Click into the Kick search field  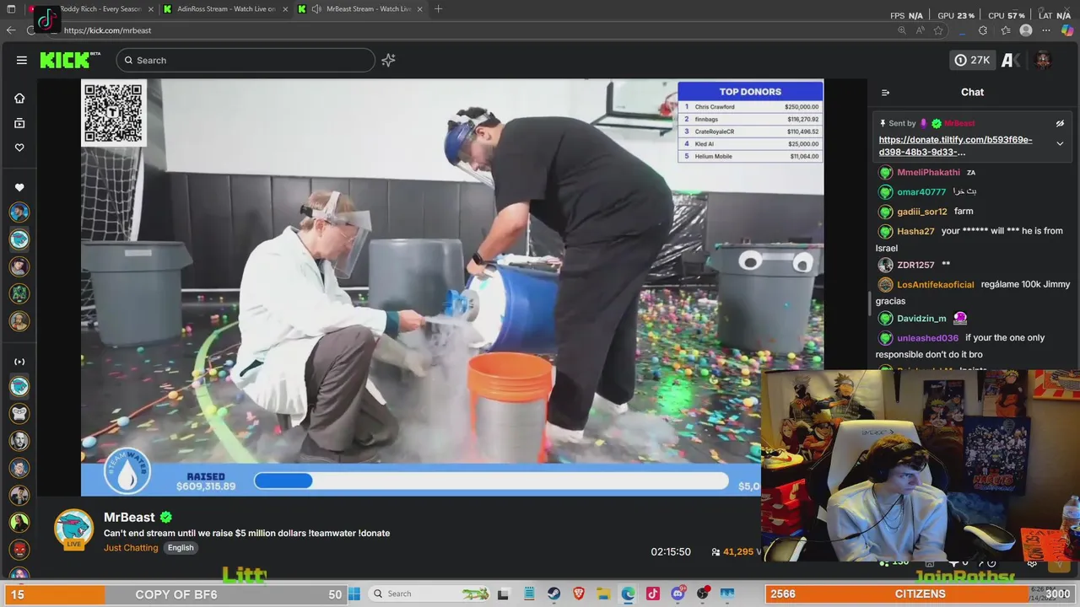[x=246, y=60]
